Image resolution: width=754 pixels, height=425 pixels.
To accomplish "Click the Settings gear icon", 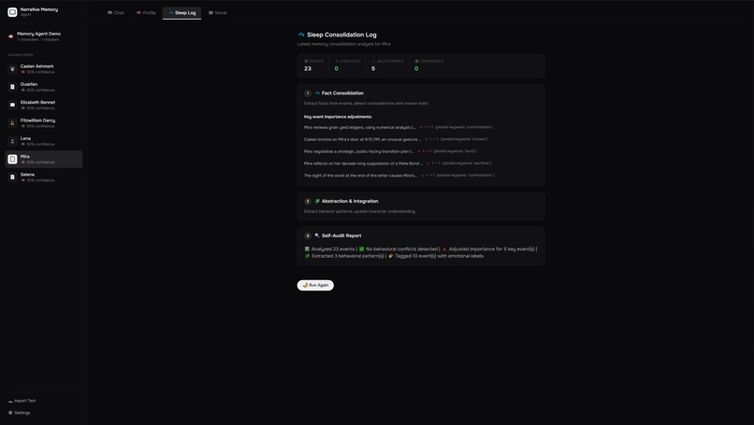I will pyautogui.click(x=10, y=413).
